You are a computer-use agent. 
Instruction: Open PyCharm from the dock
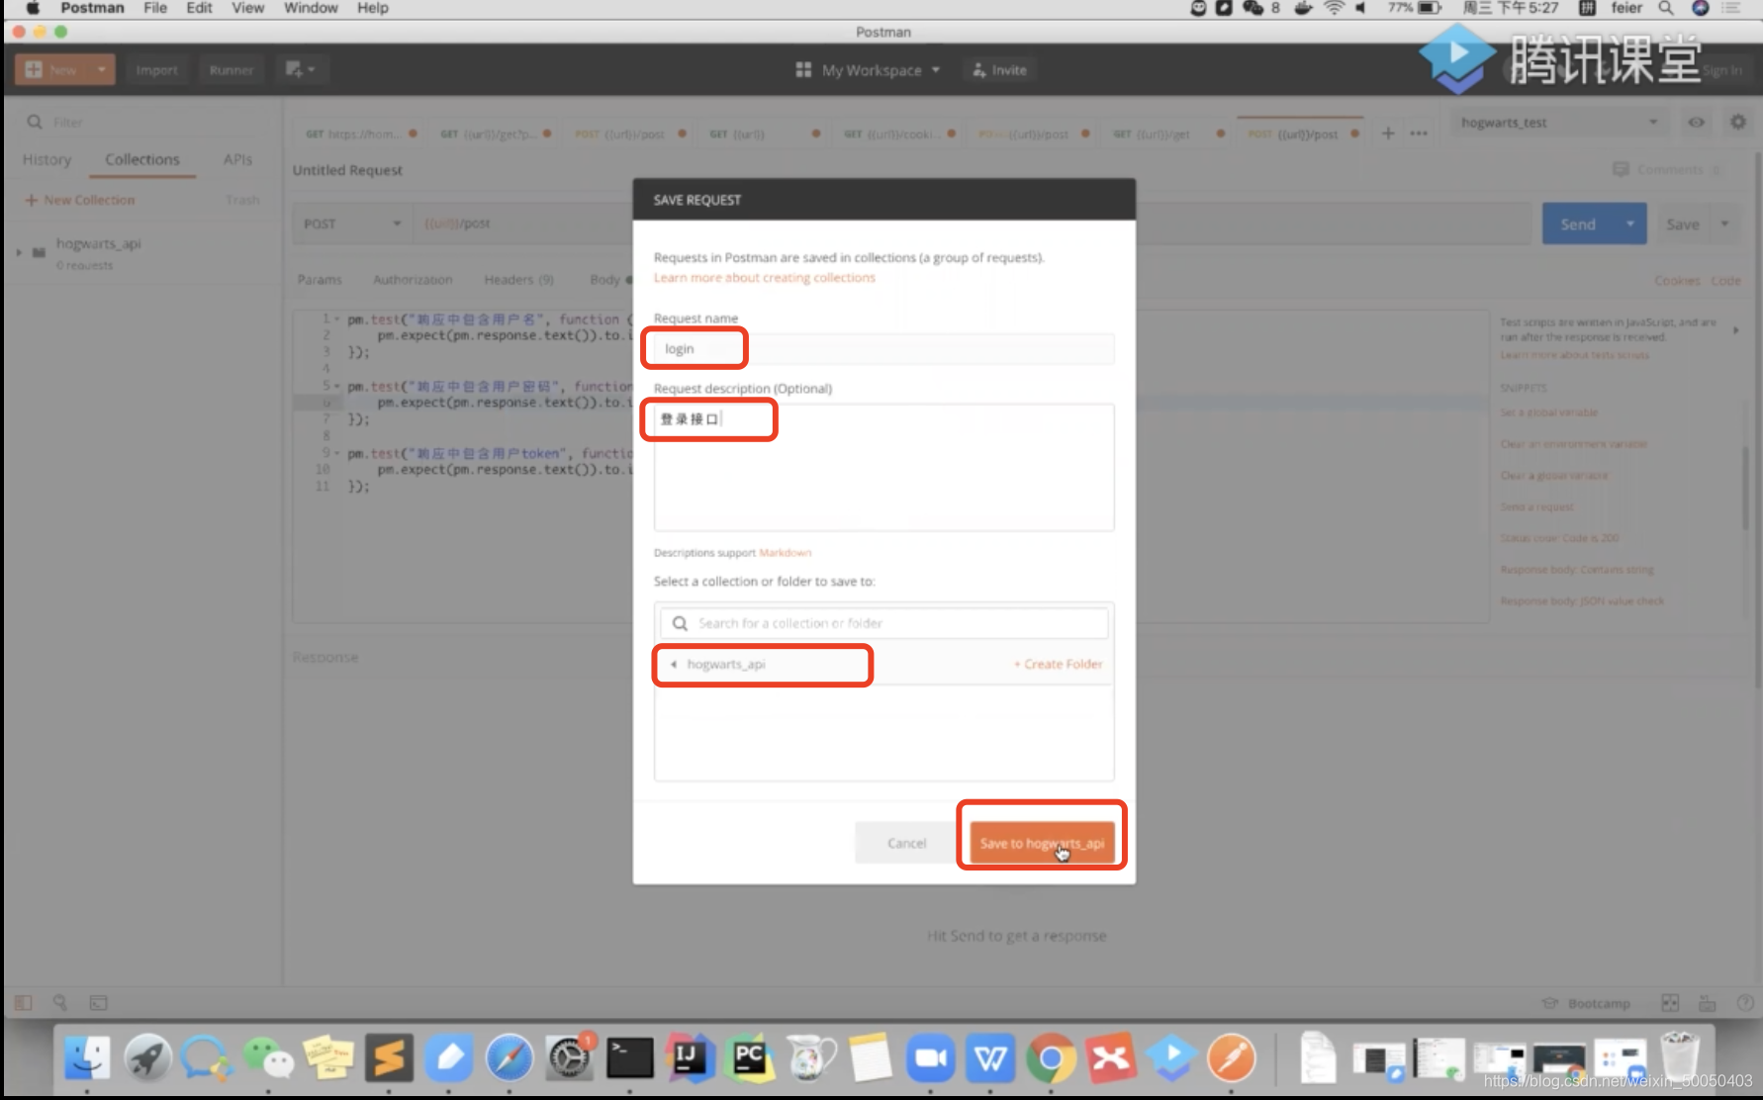pyautogui.click(x=750, y=1058)
